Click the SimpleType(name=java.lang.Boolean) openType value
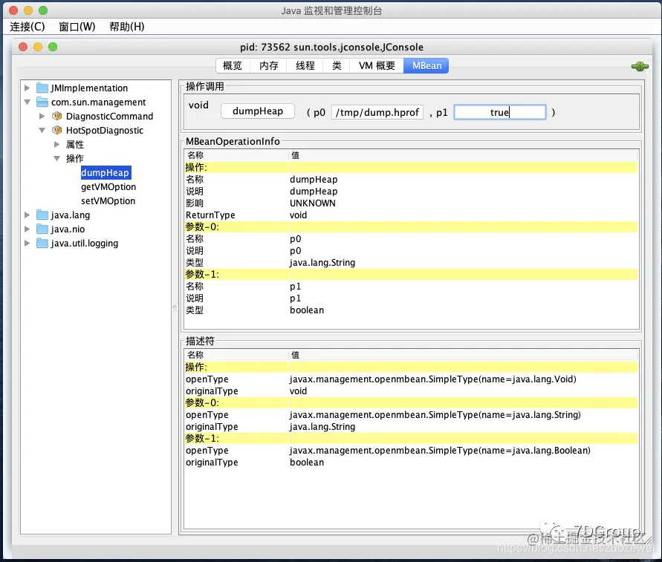The height and width of the screenshot is (562, 662). coord(440,450)
